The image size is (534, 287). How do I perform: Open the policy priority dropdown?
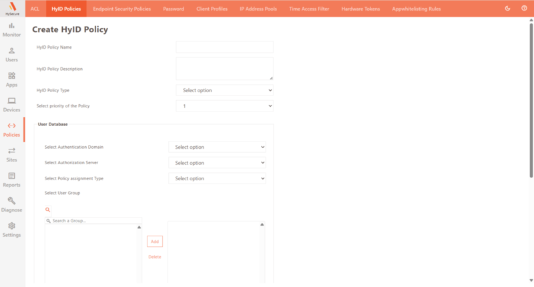click(x=225, y=106)
